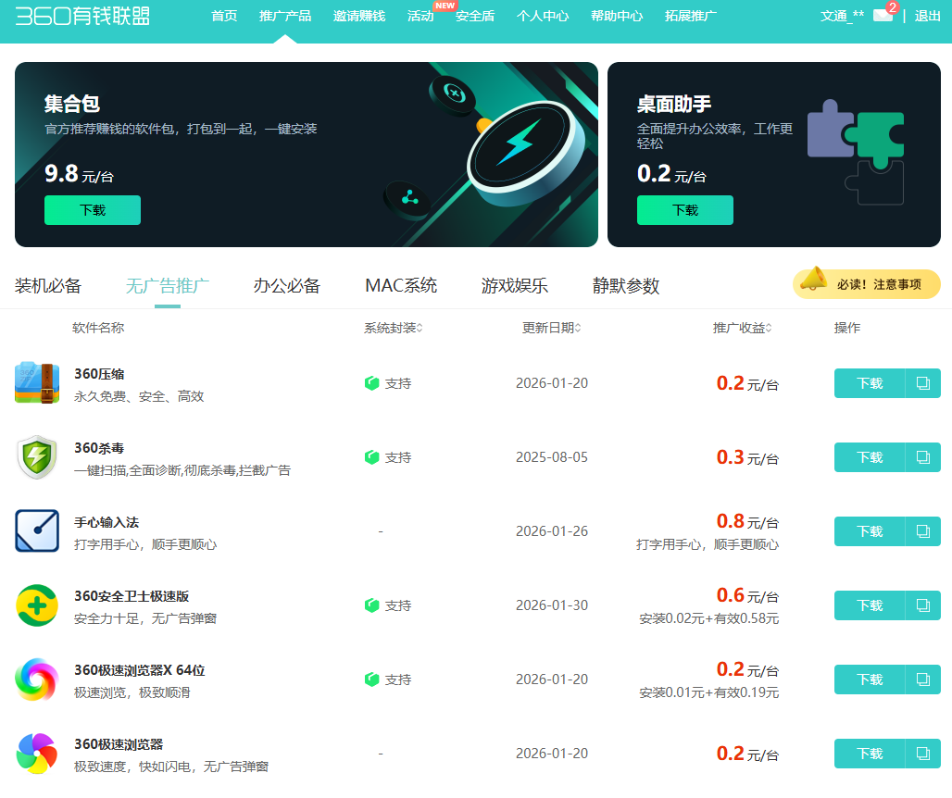Open the 必读!注意事项 notice badge

pyautogui.click(x=866, y=284)
